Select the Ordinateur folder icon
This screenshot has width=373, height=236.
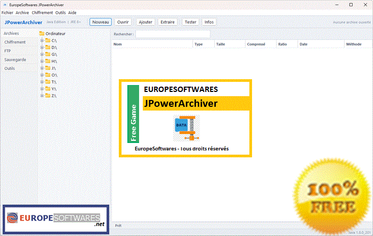pos(42,33)
